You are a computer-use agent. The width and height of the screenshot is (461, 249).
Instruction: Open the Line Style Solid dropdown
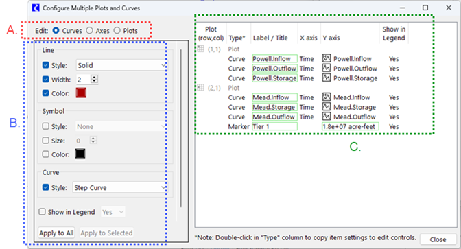click(121, 65)
